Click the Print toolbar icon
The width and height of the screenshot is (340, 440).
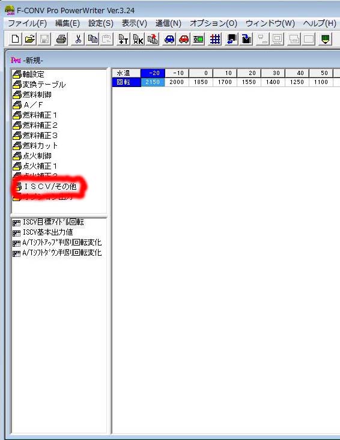[61, 39]
